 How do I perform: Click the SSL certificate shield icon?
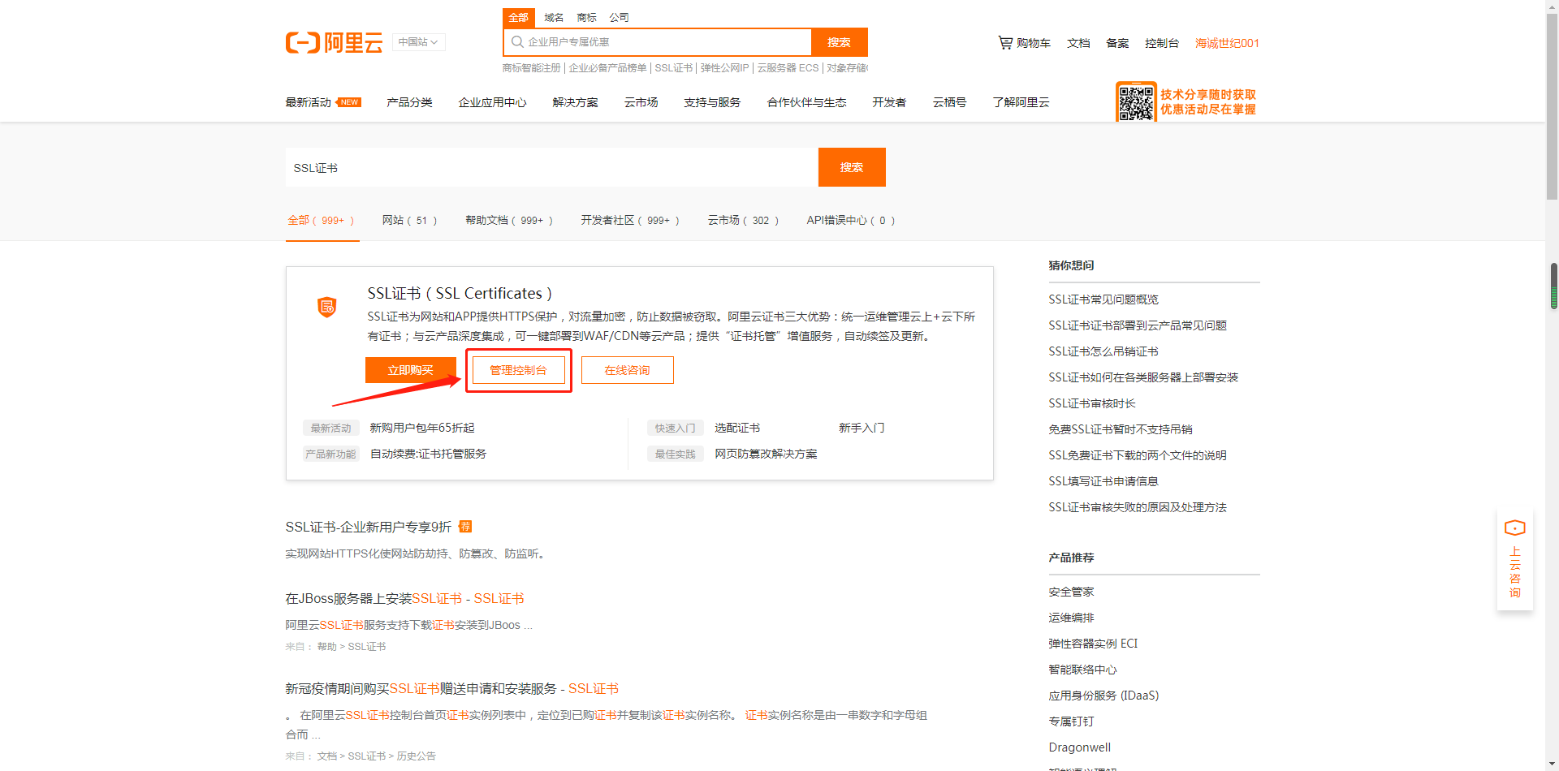pyautogui.click(x=326, y=307)
